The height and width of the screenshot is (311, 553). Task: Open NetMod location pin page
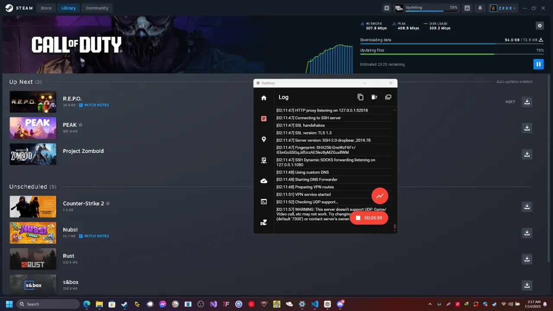coord(264,140)
